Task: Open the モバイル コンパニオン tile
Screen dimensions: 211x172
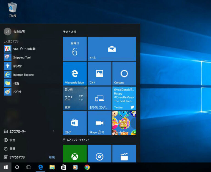Action: pyautogui.click(x=99, y=98)
